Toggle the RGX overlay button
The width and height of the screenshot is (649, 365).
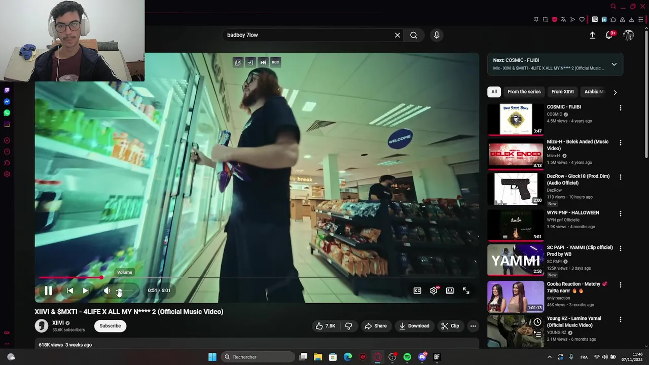pos(275,62)
